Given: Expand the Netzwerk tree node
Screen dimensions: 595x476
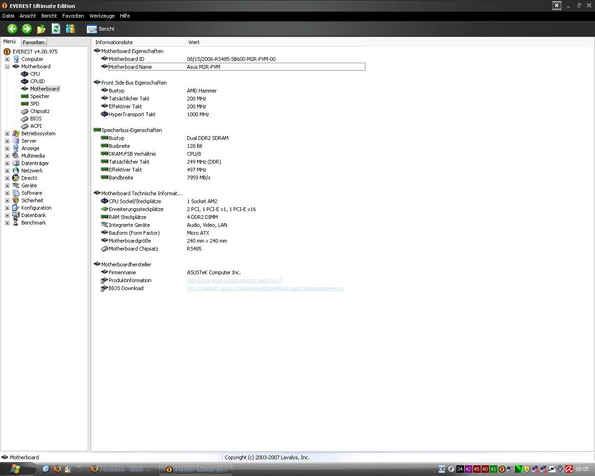Looking at the screenshot, I should tap(7, 171).
